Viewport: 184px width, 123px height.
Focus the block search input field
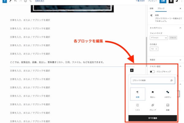153,80
